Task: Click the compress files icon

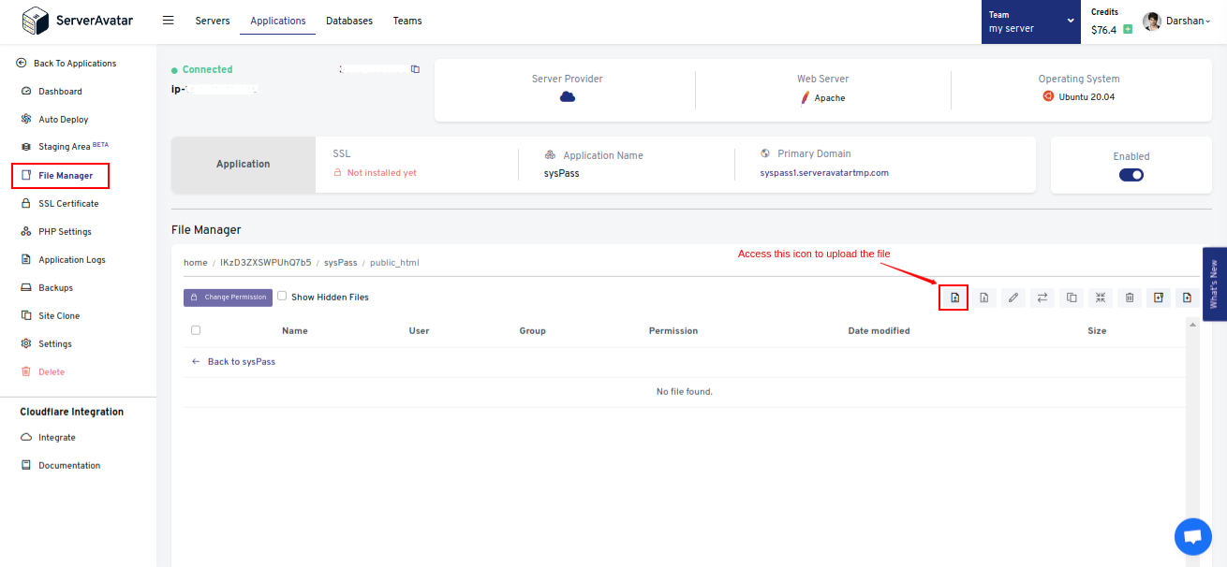Action: tap(1100, 297)
